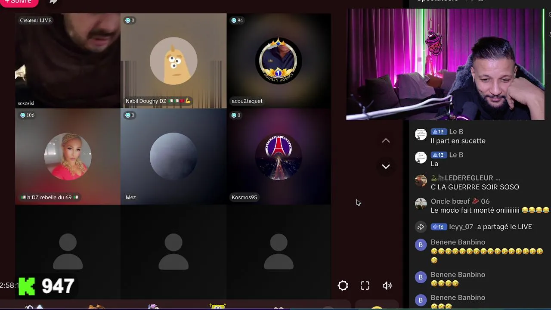Click the Suivre follow button
This screenshot has height=310, width=551.
[18, 2]
